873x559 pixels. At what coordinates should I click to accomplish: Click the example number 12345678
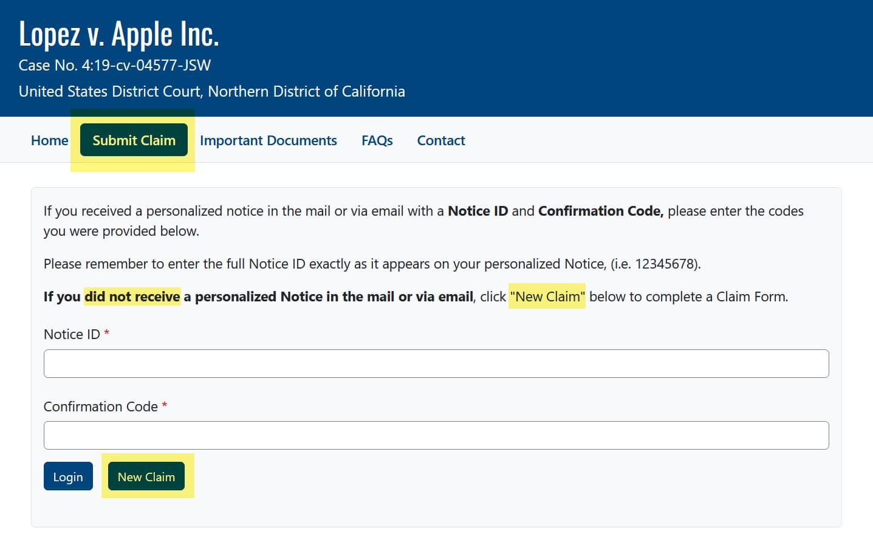[x=665, y=264]
